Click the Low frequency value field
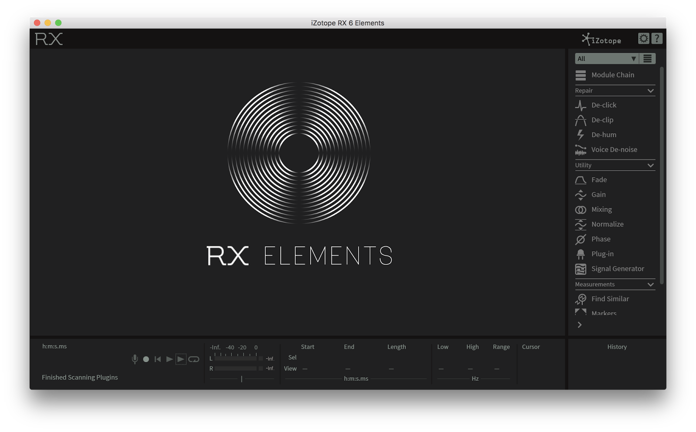This screenshot has height=432, width=696. pyautogui.click(x=441, y=369)
